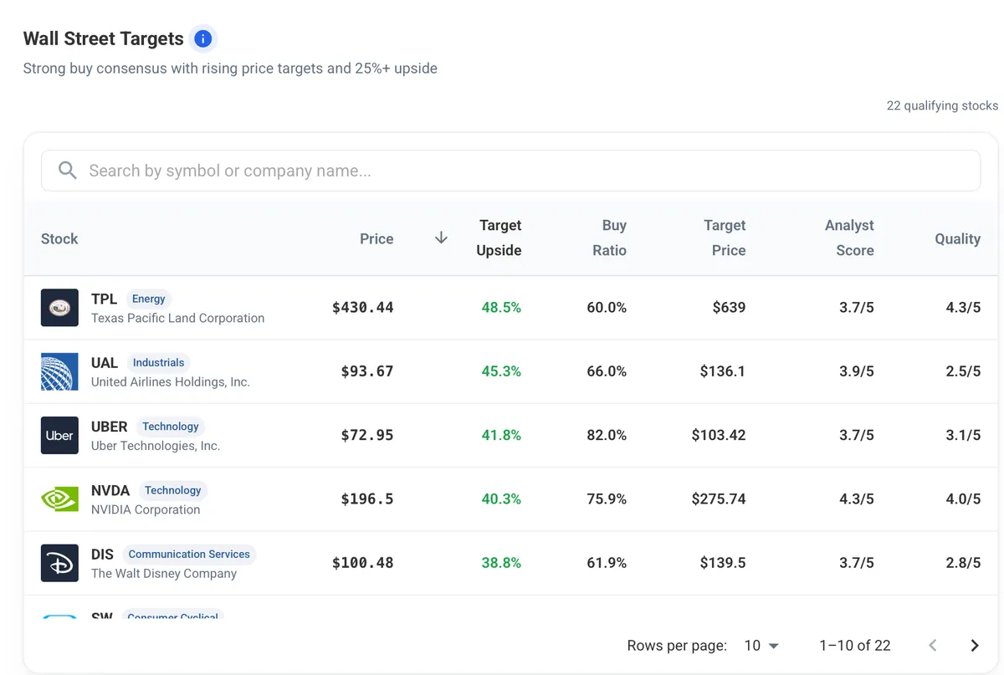Click the 3.9/5 analyst score cell

(857, 371)
